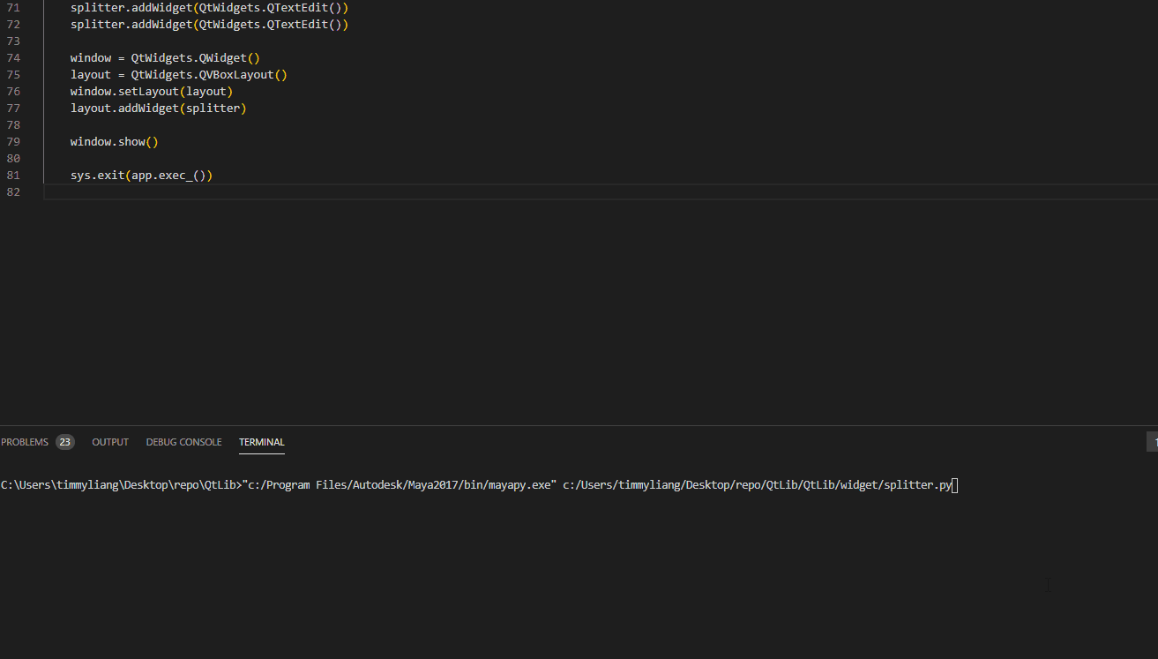Click the problems count badge showing 23
1158x659 pixels.
[65, 442]
